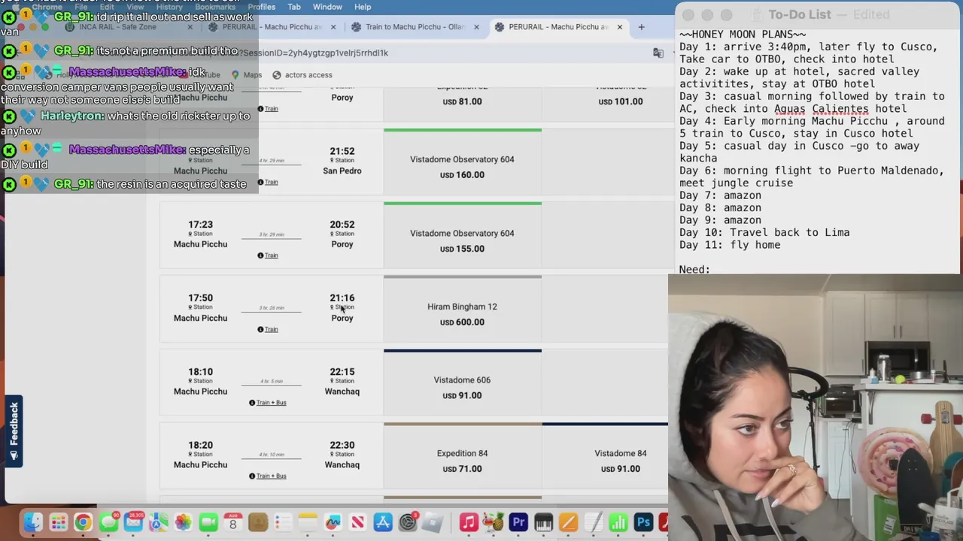Open Apple News from the Dock
The image size is (963, 541).
click(357, 522)
